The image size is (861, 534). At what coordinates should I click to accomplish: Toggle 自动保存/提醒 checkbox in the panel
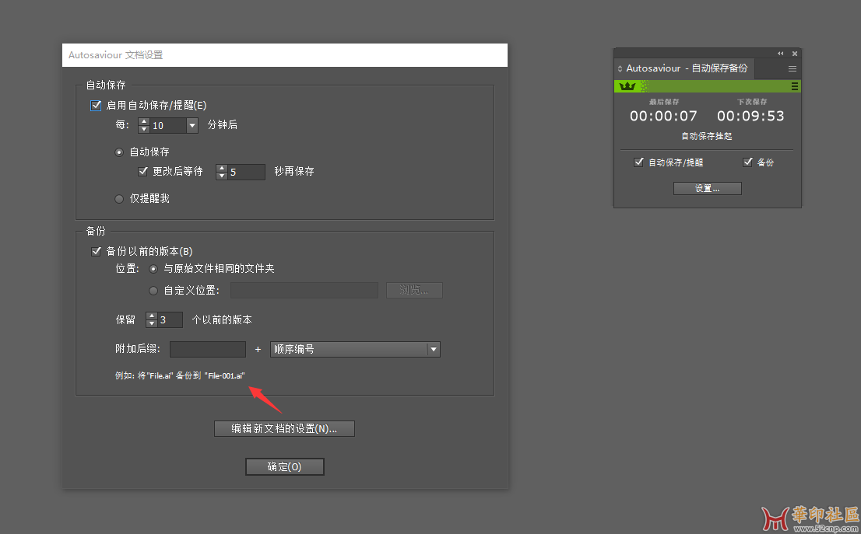pos(638,162)
